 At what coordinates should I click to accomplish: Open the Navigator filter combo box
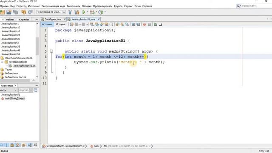25,90
